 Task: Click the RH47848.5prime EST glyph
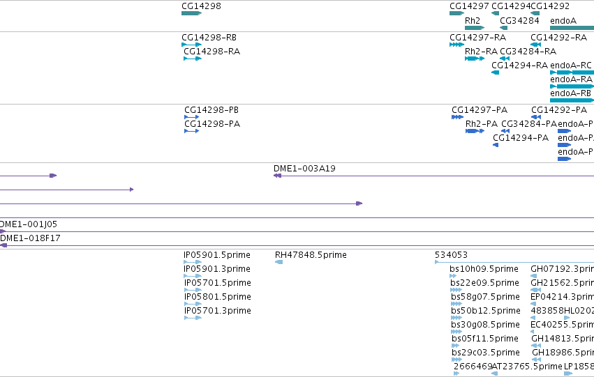click(279, 262)
